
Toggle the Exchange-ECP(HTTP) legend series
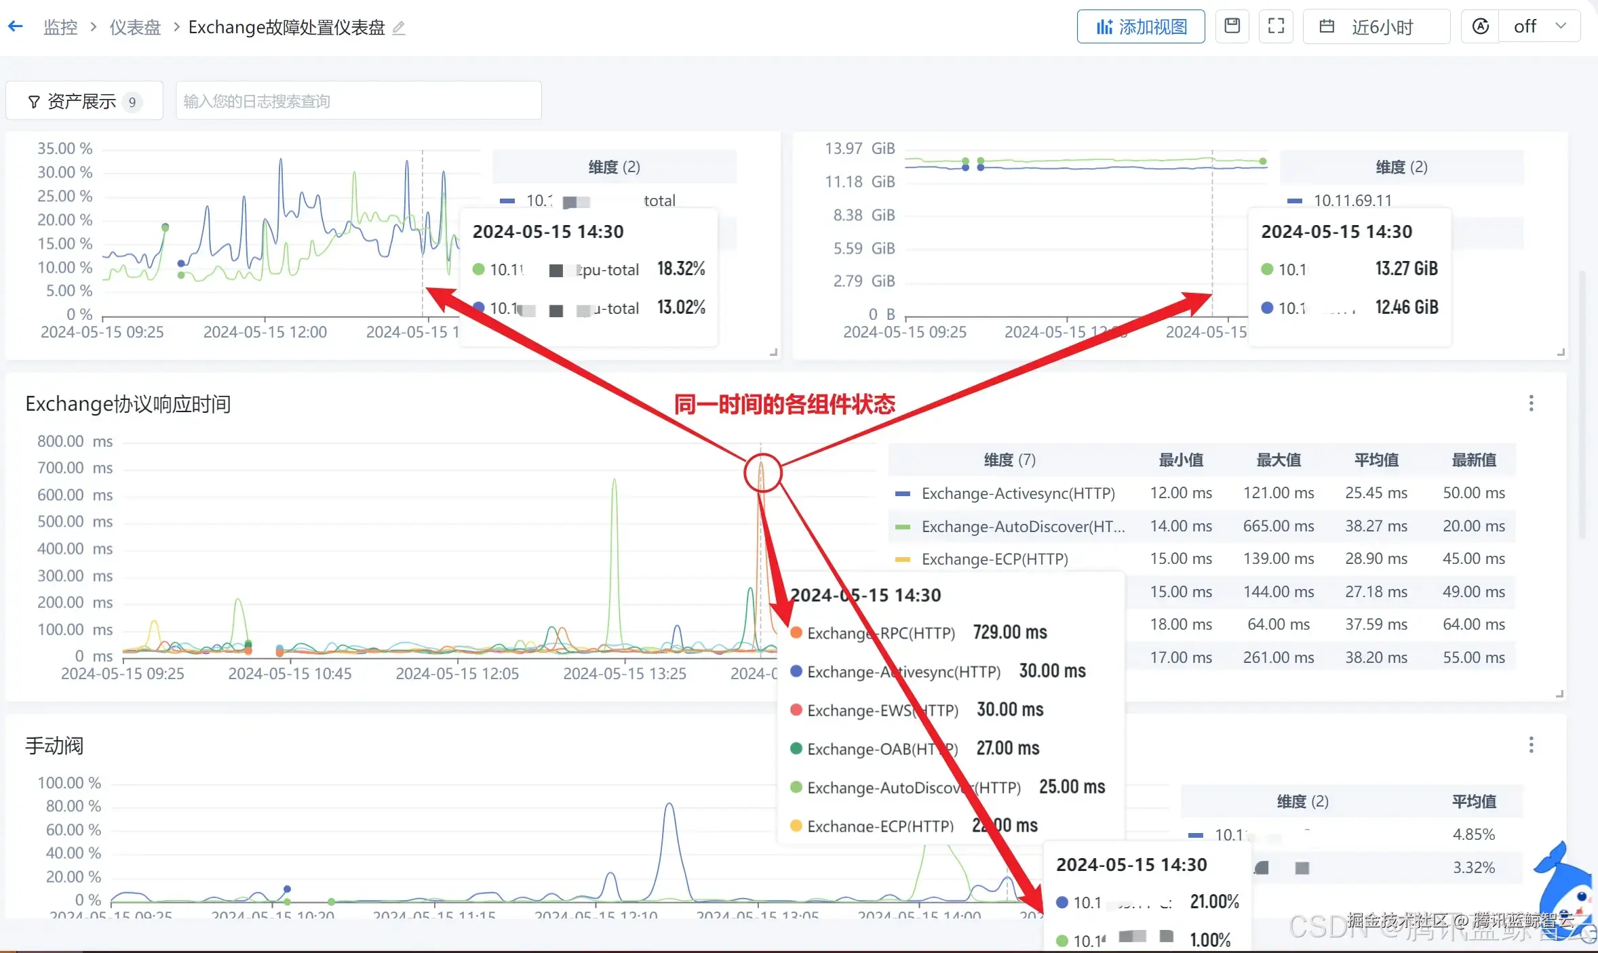tap(994, 559)
